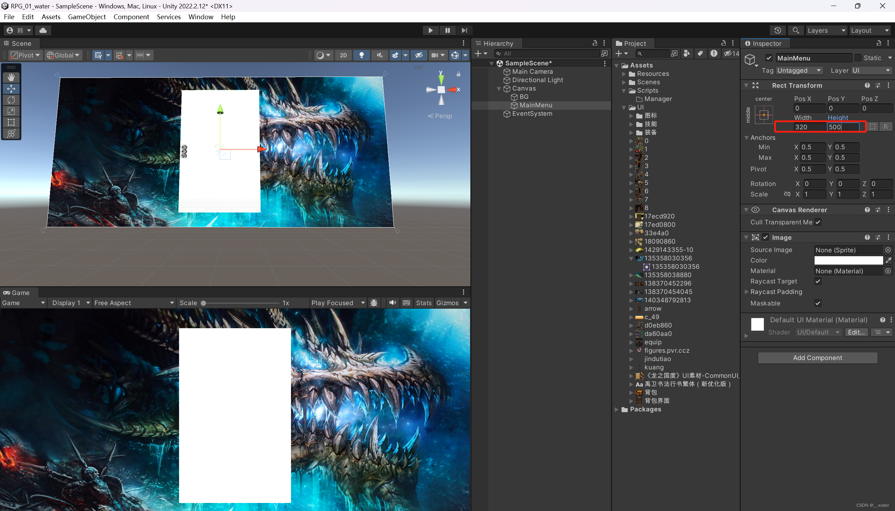Screen dimensions: 895x511
Task: Open the Layout dropdown
Action: (x=870, y=30)
